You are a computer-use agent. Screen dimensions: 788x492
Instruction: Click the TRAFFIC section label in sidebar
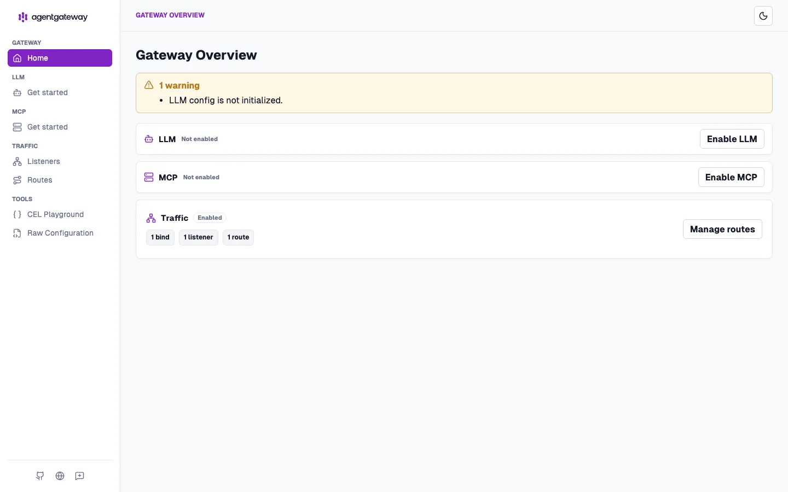(25, 146)
